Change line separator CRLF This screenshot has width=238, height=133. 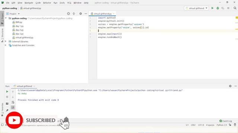[193, 125]
